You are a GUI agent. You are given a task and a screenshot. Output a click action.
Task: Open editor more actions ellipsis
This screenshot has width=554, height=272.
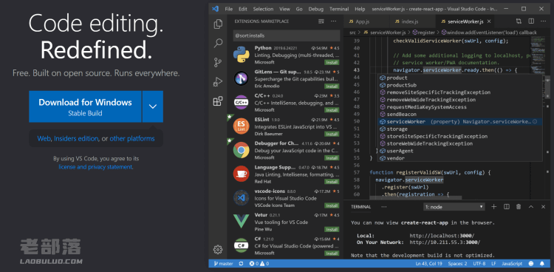pyautogui.click(x=543, y=21)
